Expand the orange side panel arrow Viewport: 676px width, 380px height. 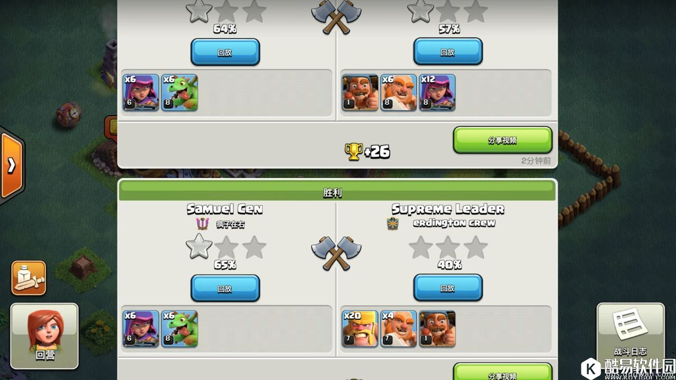click(x=12, y=165)
